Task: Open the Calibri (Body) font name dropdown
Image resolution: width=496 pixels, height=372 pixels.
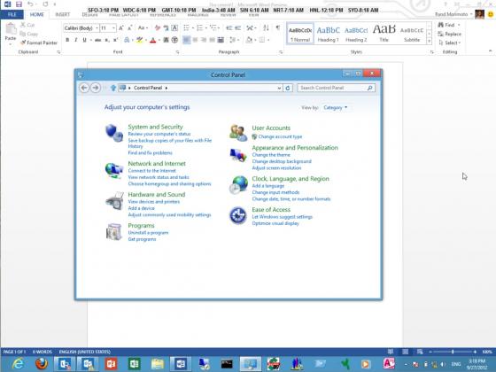Action: point(97,28)
